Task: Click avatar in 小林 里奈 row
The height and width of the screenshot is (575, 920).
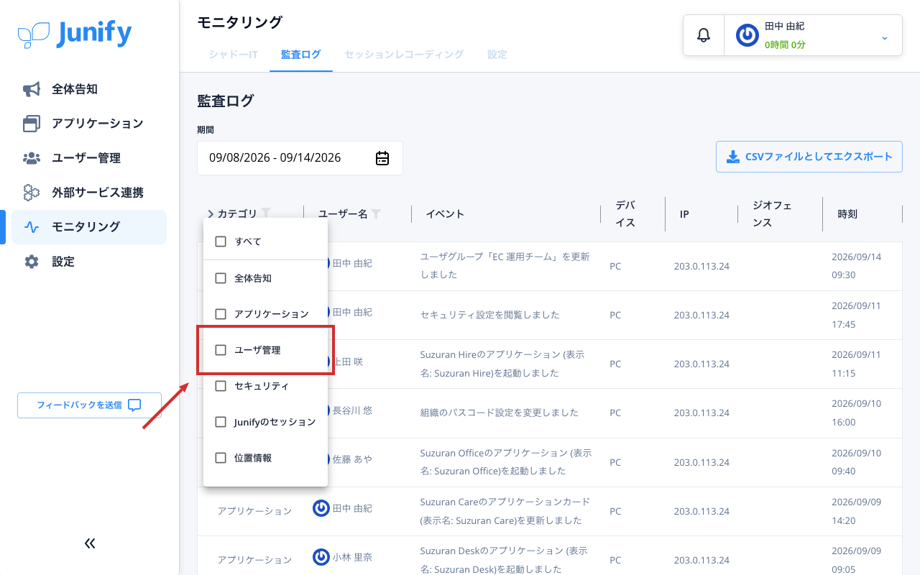Action: coord(321,556)
